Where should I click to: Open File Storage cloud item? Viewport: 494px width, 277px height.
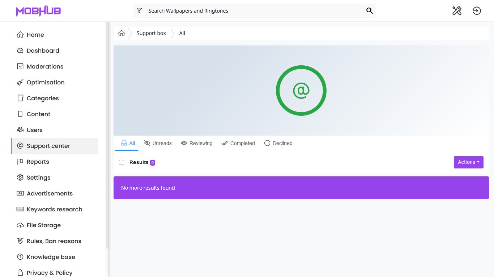coord(43,225)
